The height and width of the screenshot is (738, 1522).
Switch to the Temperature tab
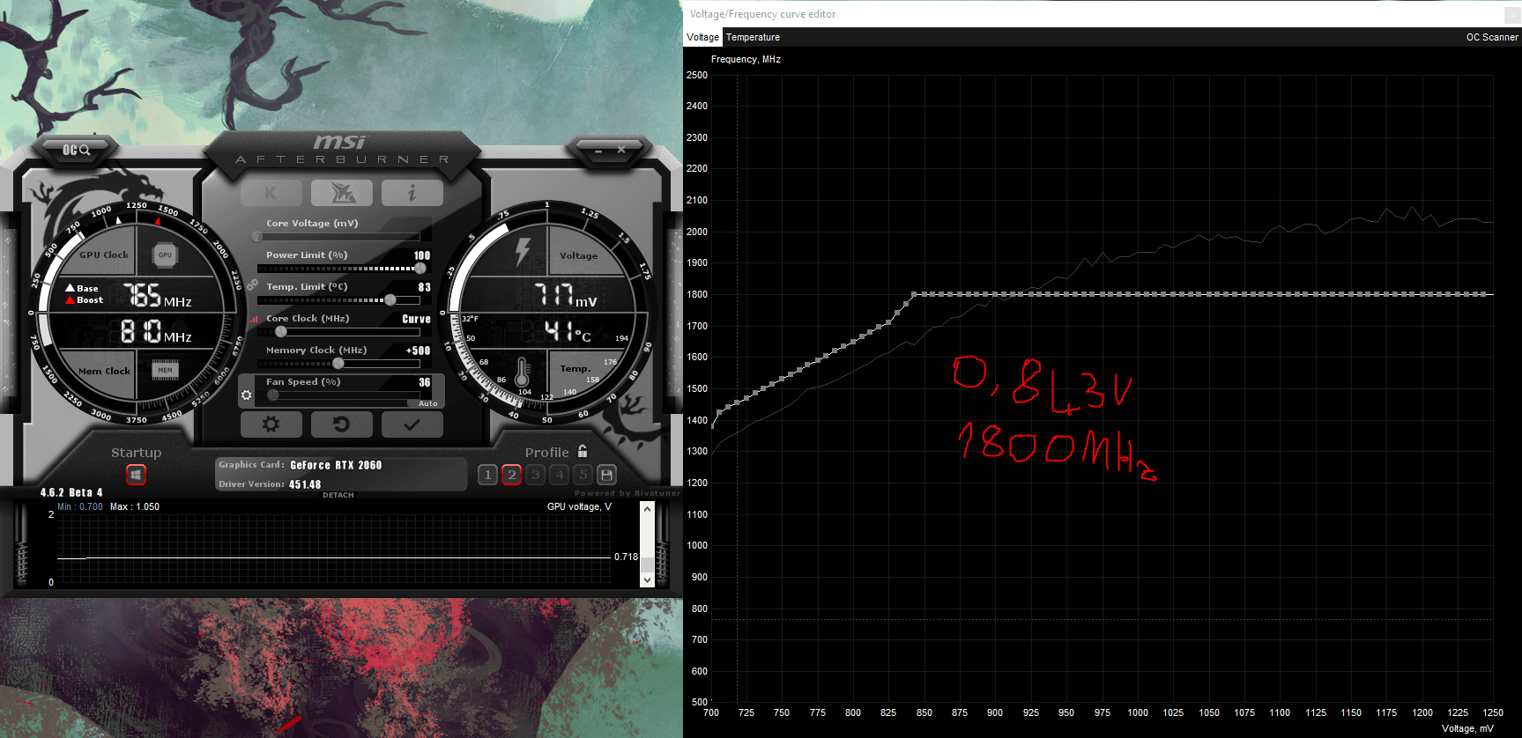pyautogui.click(x=753, y=37)
